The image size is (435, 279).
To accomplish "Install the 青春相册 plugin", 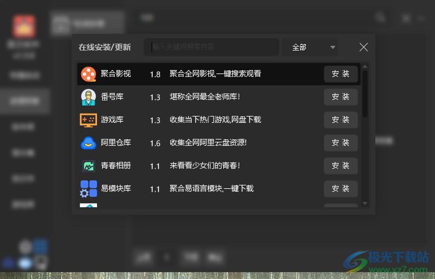I will (341, 166).
